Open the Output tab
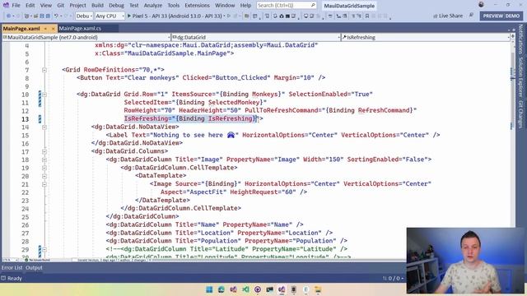This screenshot has width=527, height=296. click(34, 267)
